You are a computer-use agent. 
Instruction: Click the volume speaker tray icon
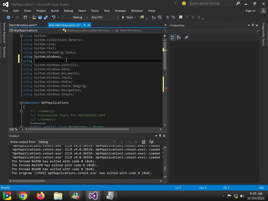click(242, 196)
